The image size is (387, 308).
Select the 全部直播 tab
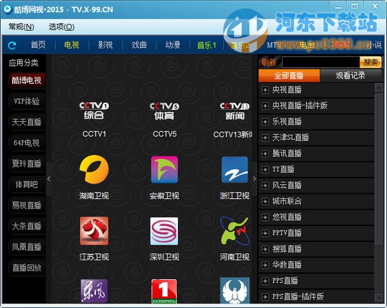click(289, 76)
